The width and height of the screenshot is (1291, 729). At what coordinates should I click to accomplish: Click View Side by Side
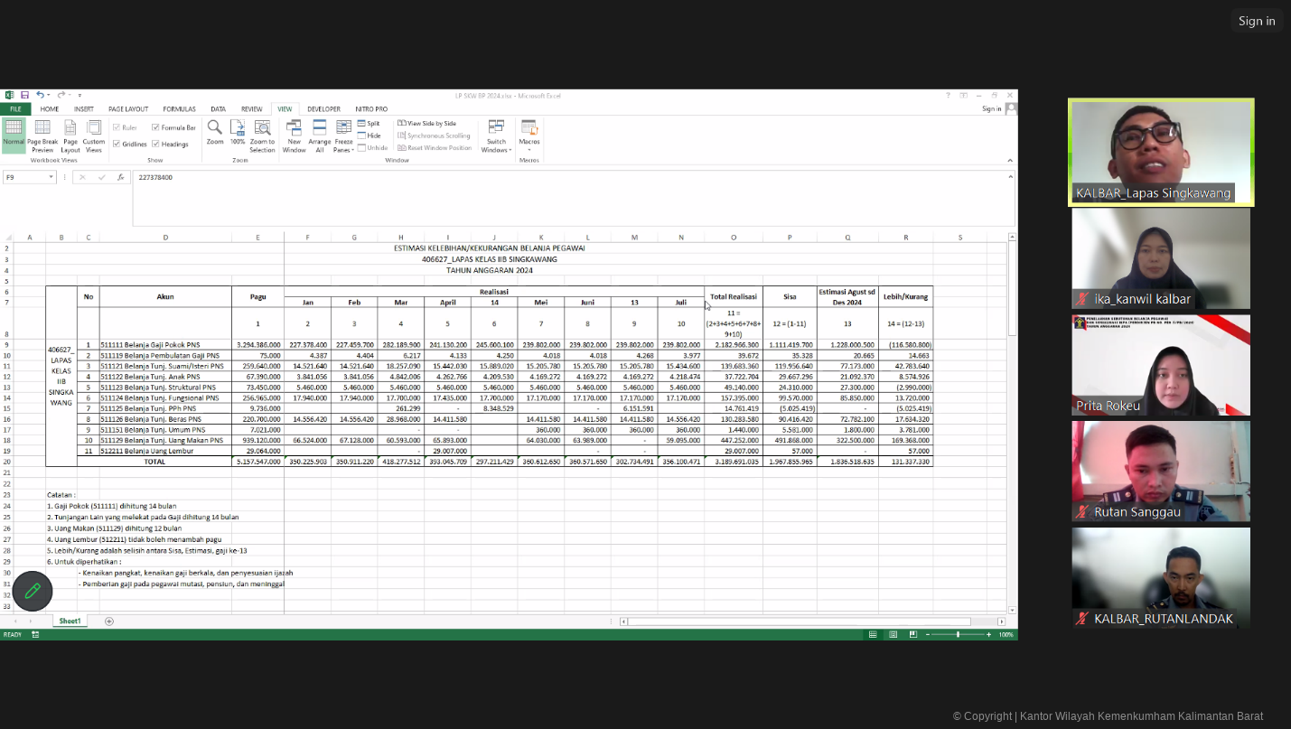pos(426,123)
